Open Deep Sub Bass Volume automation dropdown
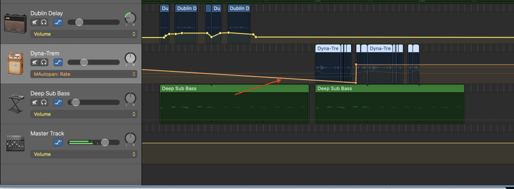 point(84,114)
